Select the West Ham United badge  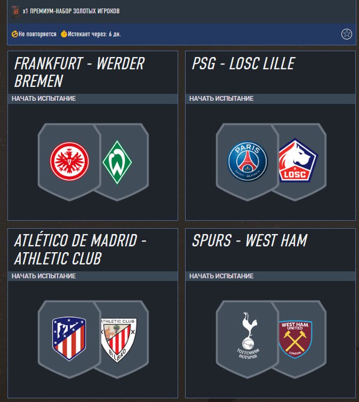pos(295,339)
